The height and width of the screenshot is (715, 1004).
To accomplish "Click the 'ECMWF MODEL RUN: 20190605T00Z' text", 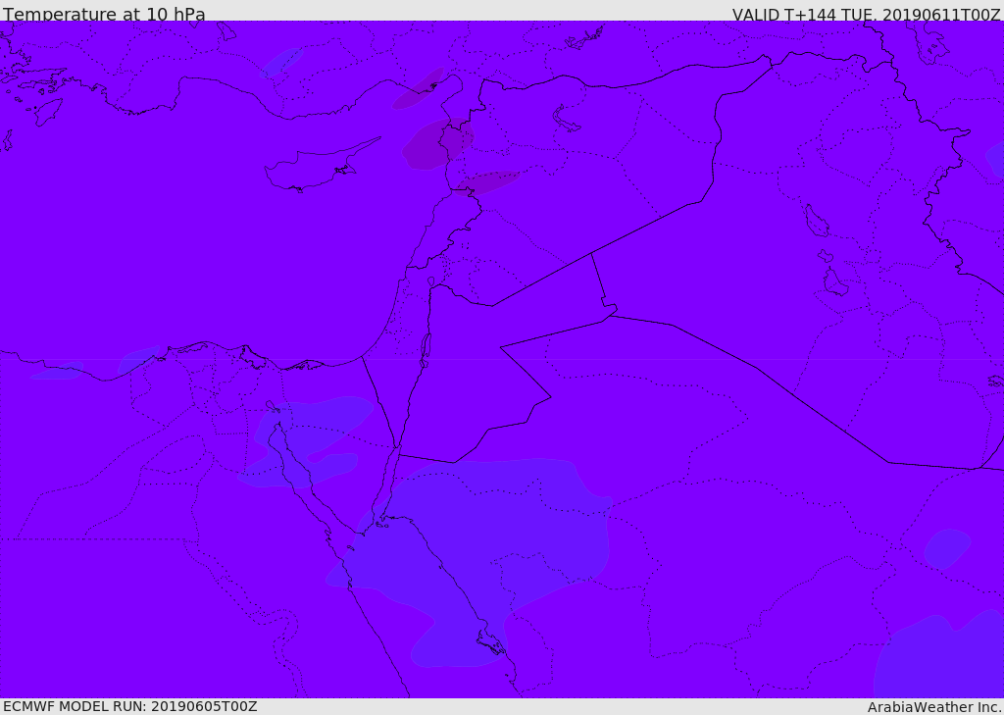I will coord(130,706).
